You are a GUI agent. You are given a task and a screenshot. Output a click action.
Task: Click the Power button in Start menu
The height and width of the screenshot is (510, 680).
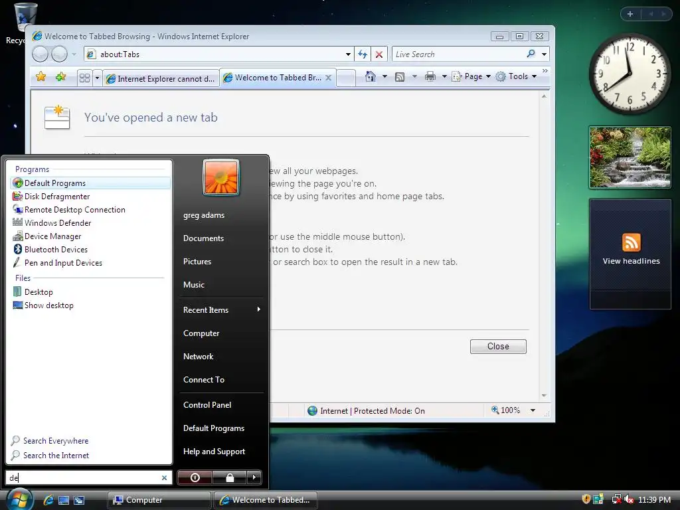tap(195, 477)
